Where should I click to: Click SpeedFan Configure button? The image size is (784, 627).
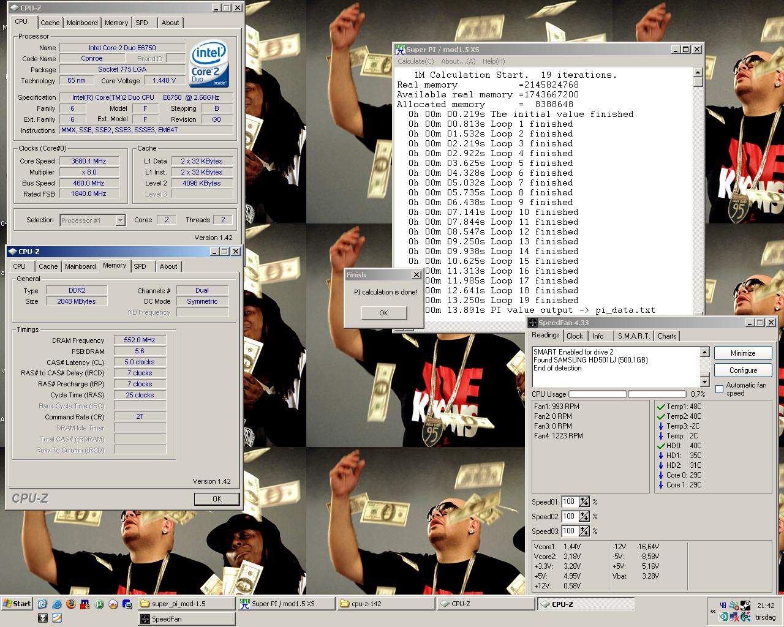point(743,370)
